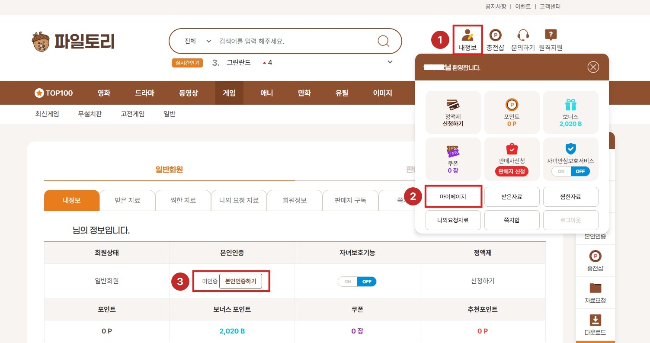Select the 동영상 menu item
This screenshot has height=343, width=650.
coord(189,93)
